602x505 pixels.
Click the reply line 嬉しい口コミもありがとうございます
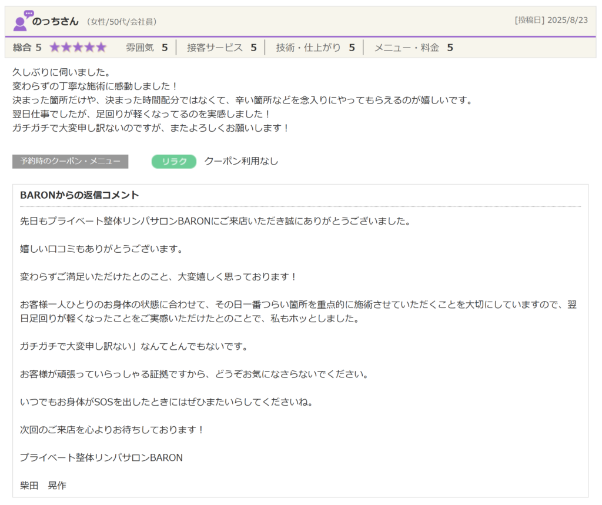[102, 249]
